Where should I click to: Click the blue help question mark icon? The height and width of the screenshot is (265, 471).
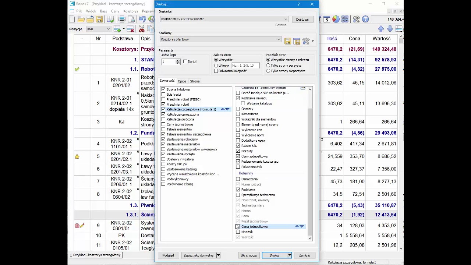click(x=365, y=19)
